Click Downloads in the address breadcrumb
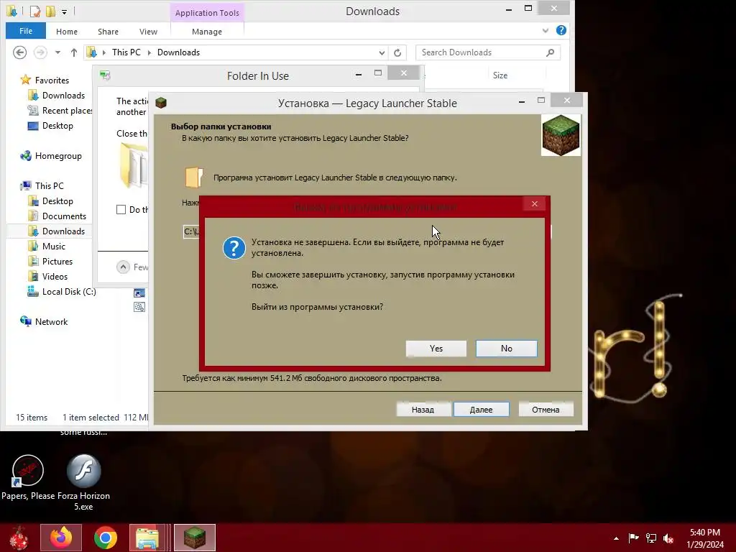The image size is (736, 552). coord(178,52)
